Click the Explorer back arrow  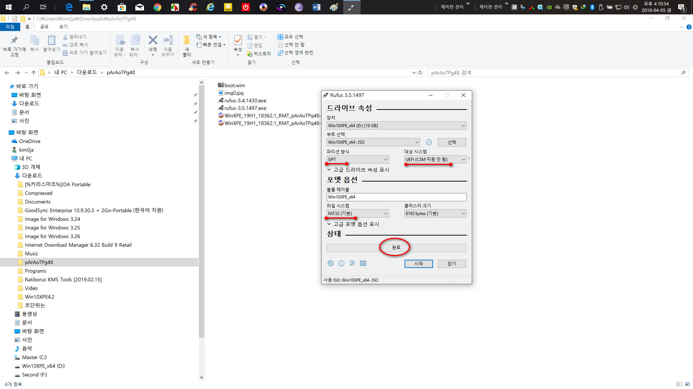click(7, 72)
